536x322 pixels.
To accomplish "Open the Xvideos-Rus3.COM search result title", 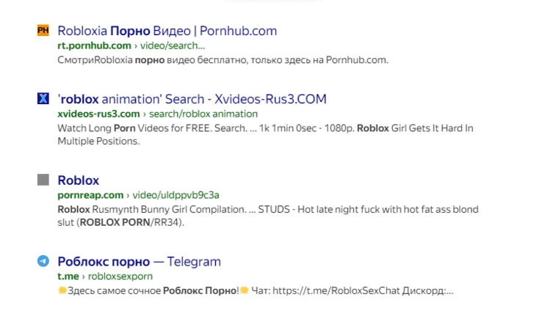I will click(x=192, y=99).
